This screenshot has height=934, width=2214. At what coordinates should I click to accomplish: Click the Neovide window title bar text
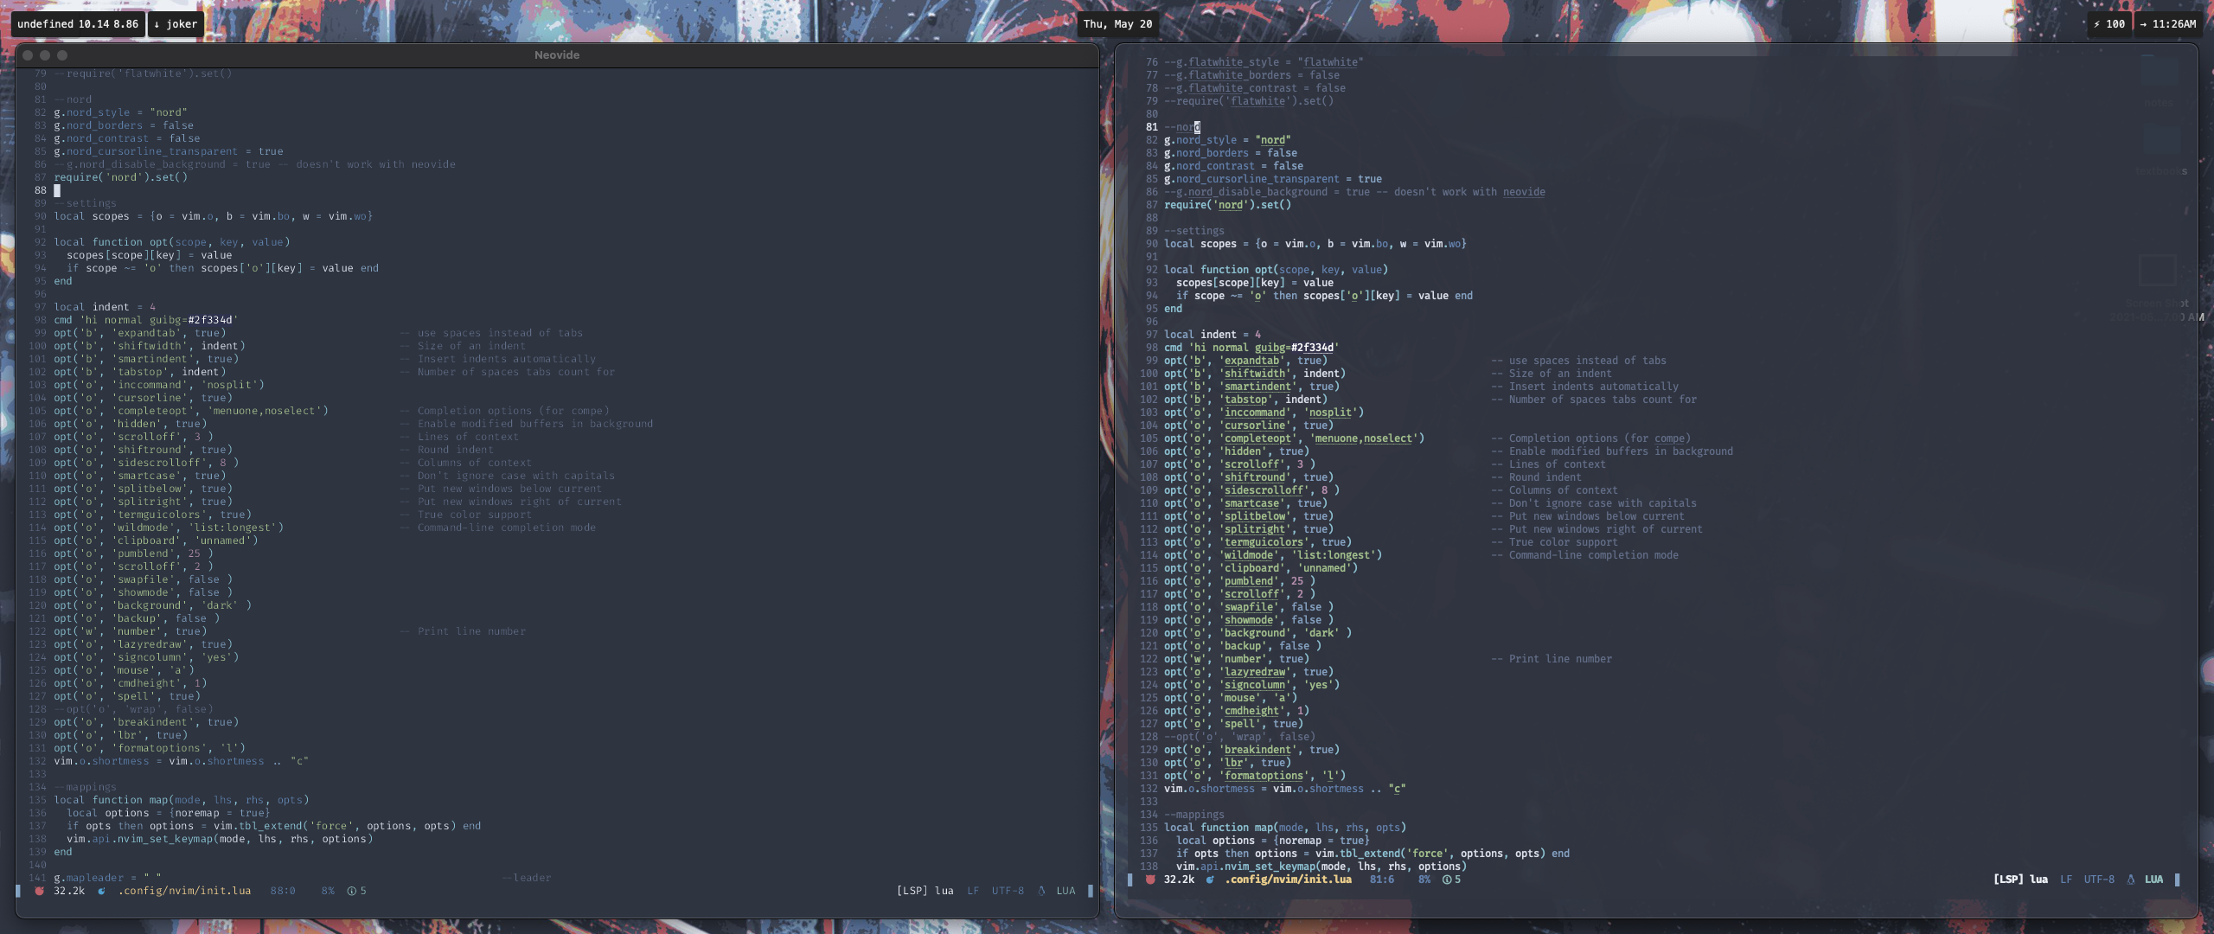(557, 54)
